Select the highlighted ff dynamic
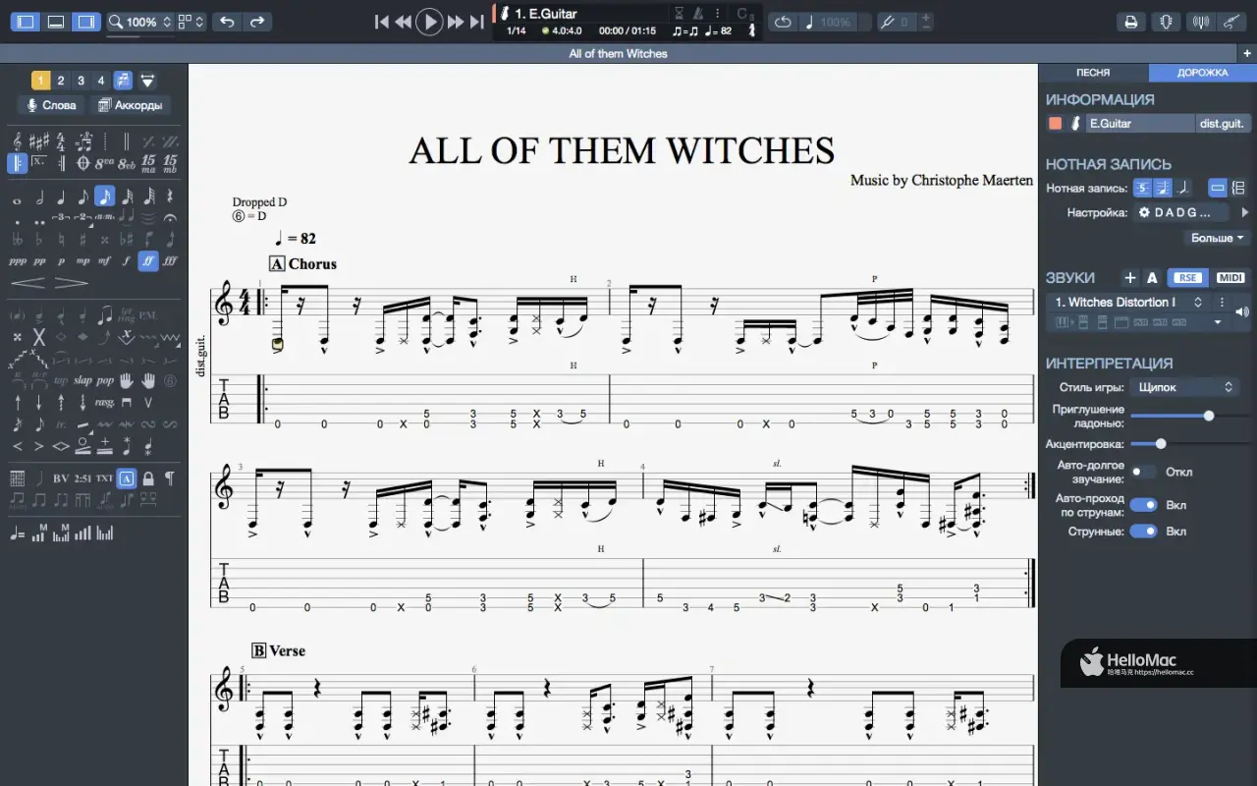 pyautogui.click(x=148, y=260)
